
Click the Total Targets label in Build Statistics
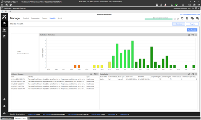pyautogui.click(x=111, y=114)
